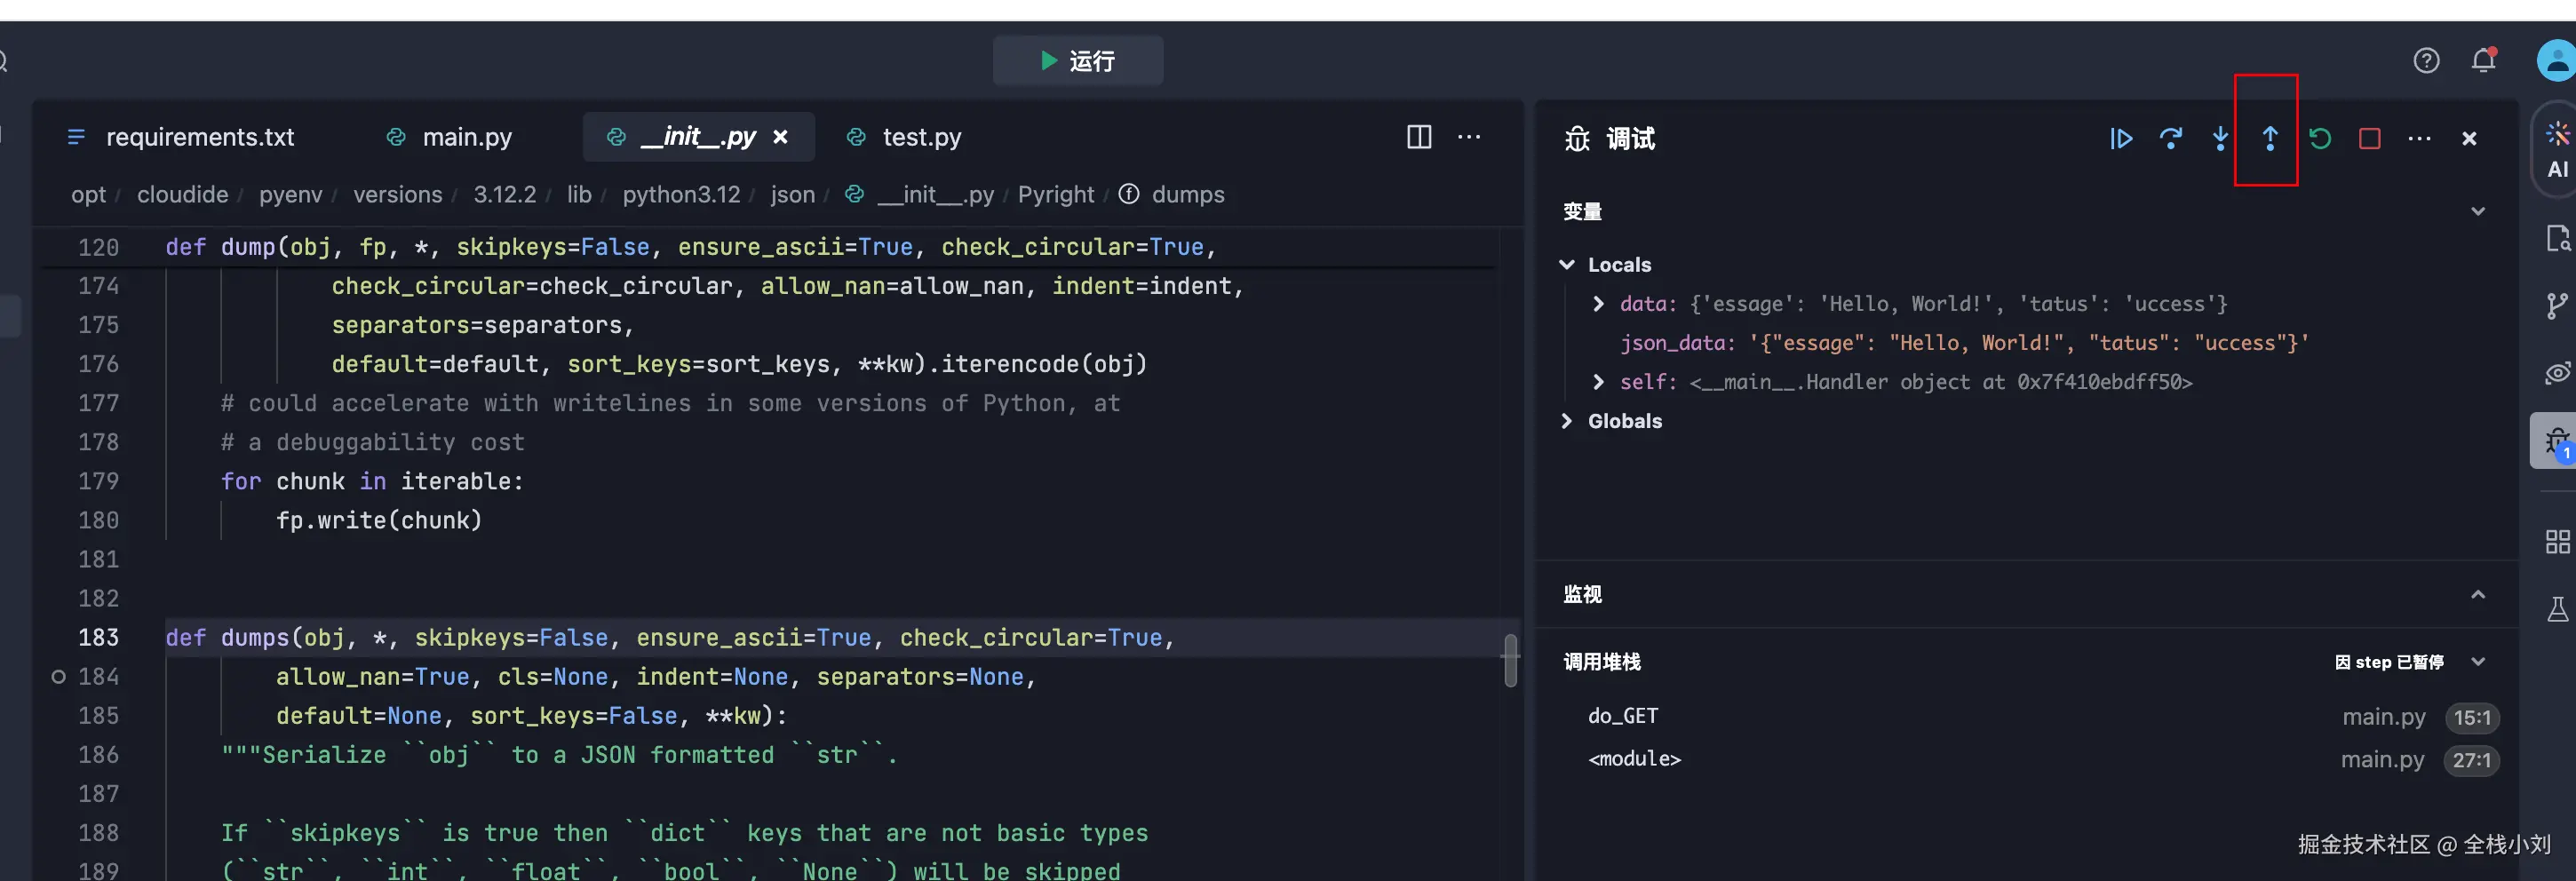Click breadcrumb segment 'pyenv'
Viewport: 2576px width, 881px height.
point(290,195)
